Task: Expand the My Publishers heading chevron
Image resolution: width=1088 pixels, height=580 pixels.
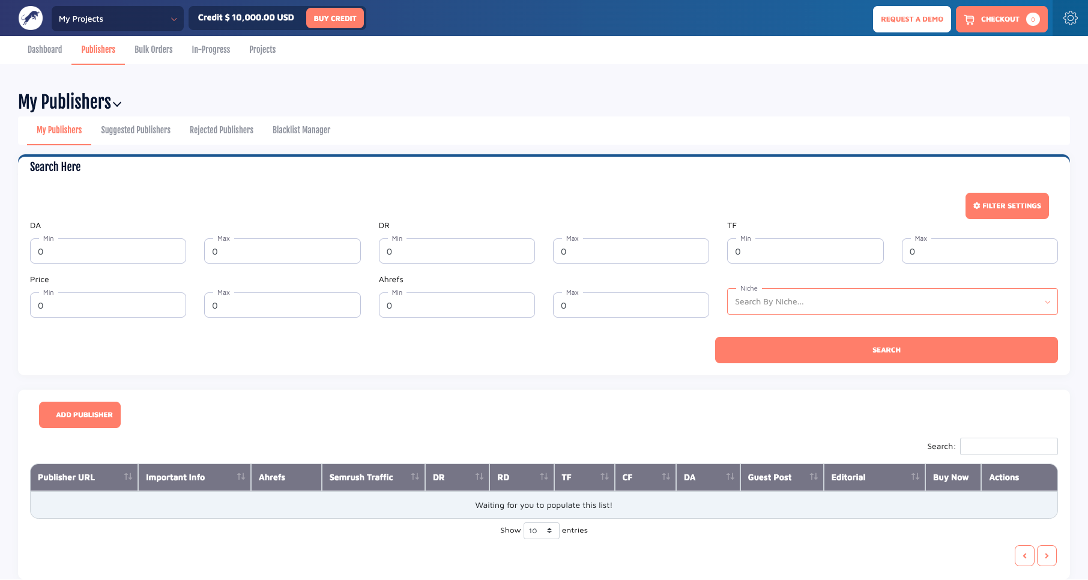Action: [x=118, y=104]
